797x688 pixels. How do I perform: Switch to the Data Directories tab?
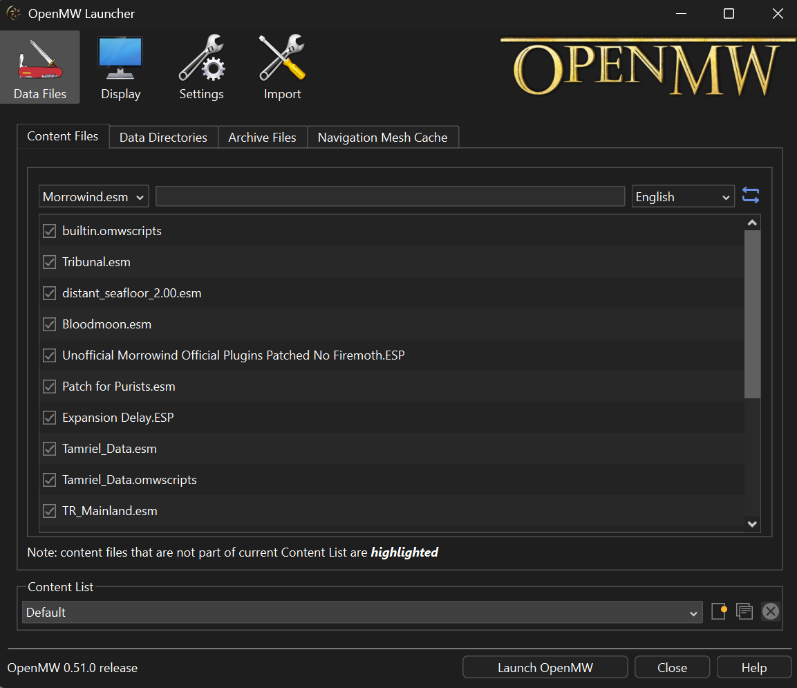coord(164,138)
